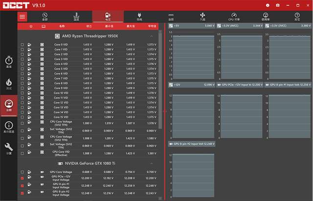This screenshot has height=201, width=313.
Task: Open Settings wrench in the sidebar
Action: [9, 148]
